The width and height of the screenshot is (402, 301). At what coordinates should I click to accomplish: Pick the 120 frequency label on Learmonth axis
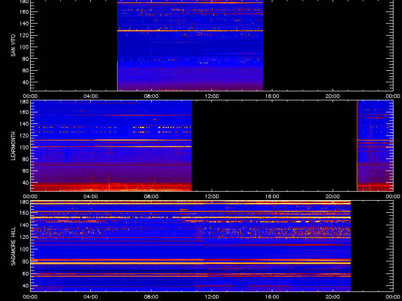pos(25,135)
